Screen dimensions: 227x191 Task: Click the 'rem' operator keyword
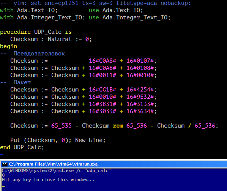click(x=118, y=126)
